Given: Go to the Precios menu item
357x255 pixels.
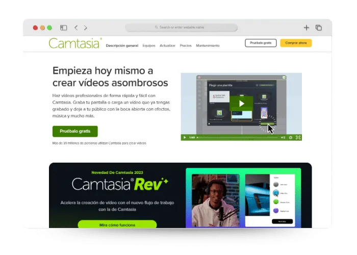Looking at the screenshot, I should coord(186,45).
